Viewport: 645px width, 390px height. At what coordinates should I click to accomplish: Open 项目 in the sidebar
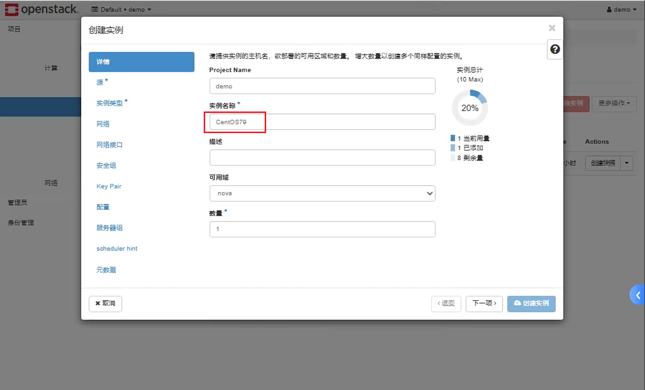tap(14, 29)
